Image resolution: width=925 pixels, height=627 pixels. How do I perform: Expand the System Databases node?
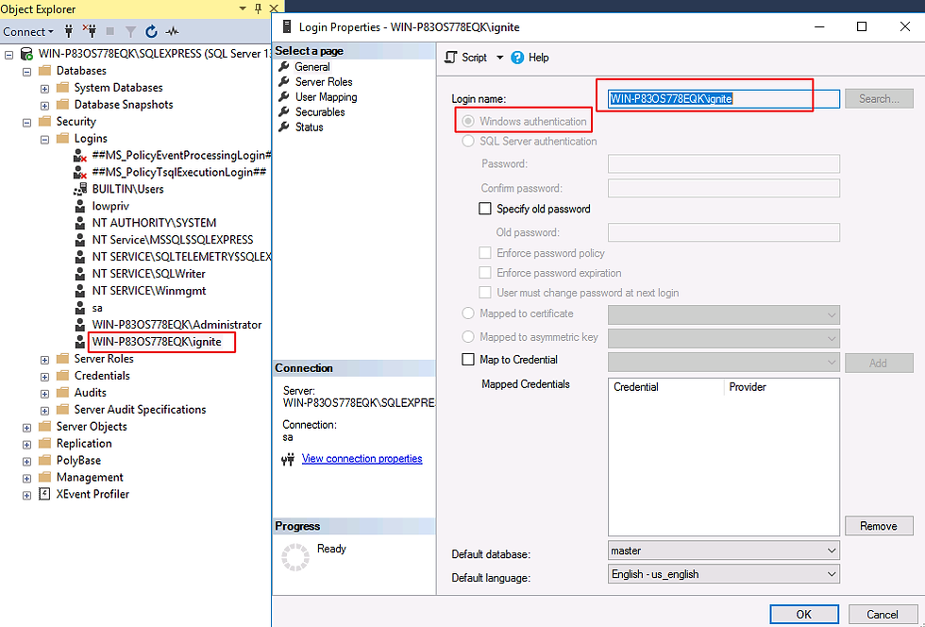[45, 88]
